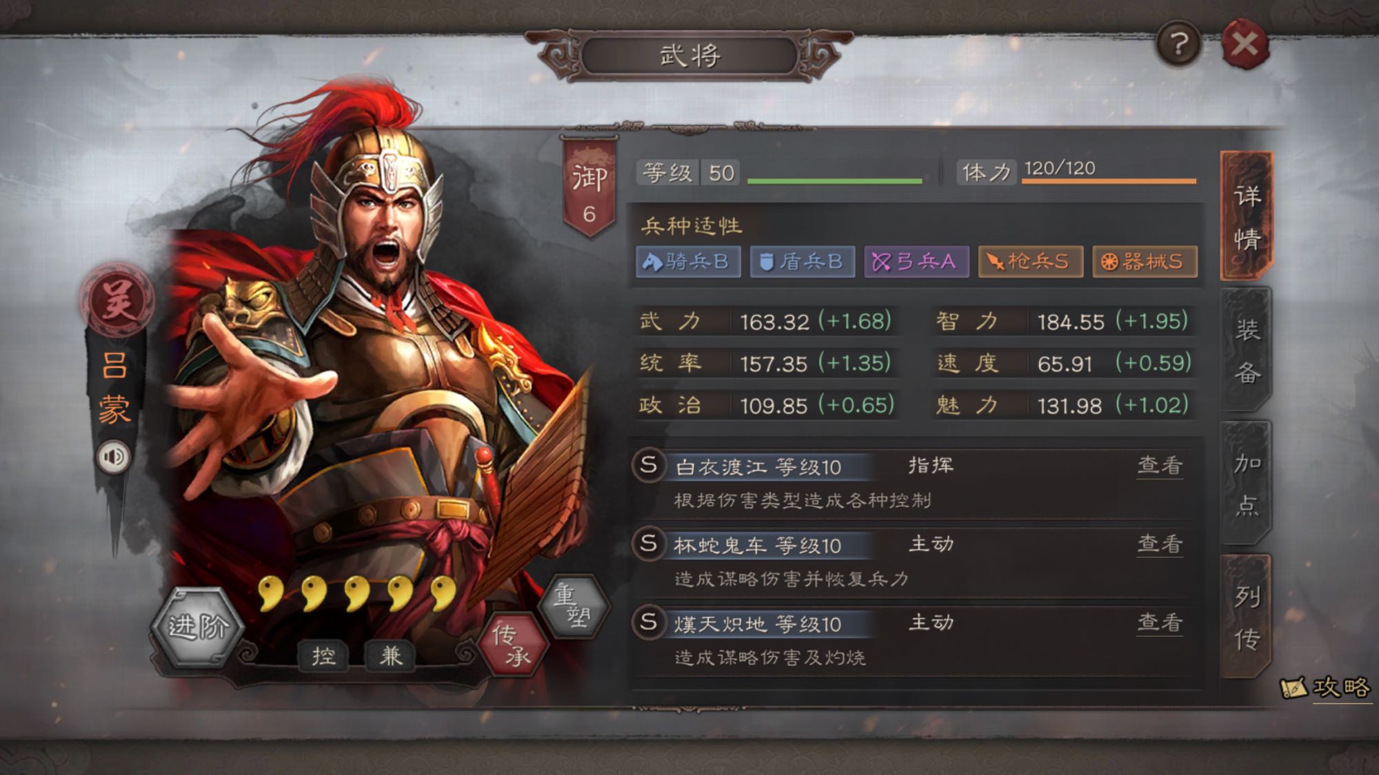Select the 弓兵A troop aptitude badge
Viewport: 1379px width, 775px height.
(916, 262)
